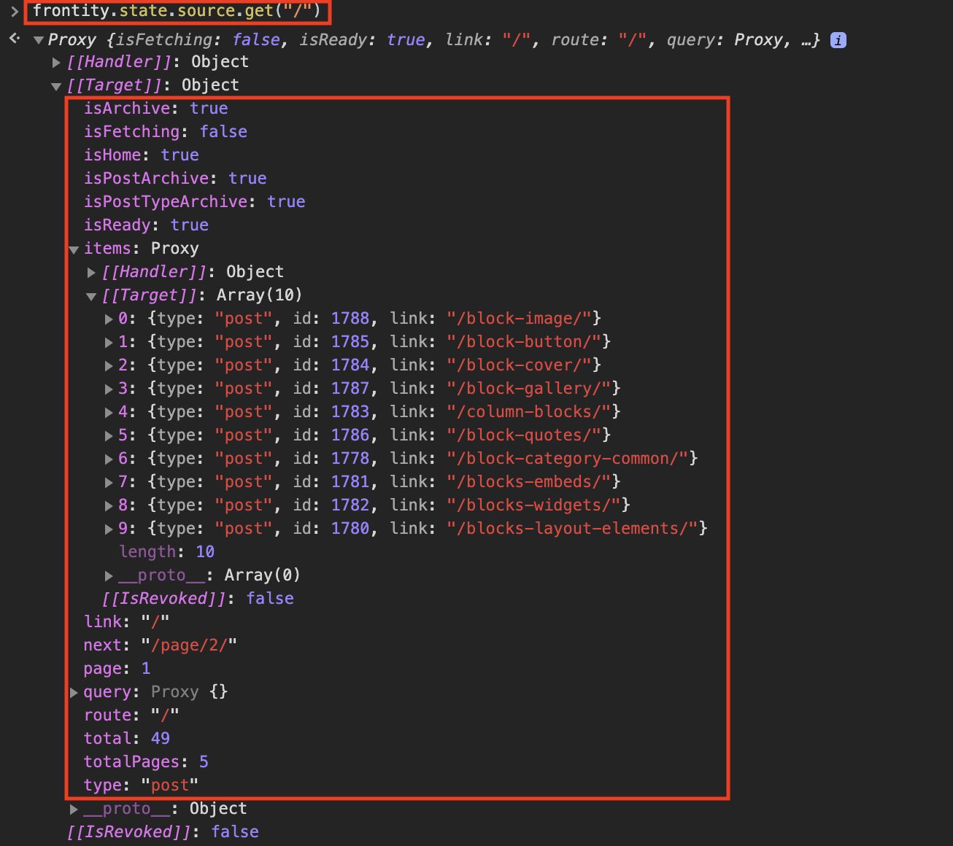Expand array item 6 block-category-common
The height and width of the screenshot is (846, 953).
pos(109,459)
